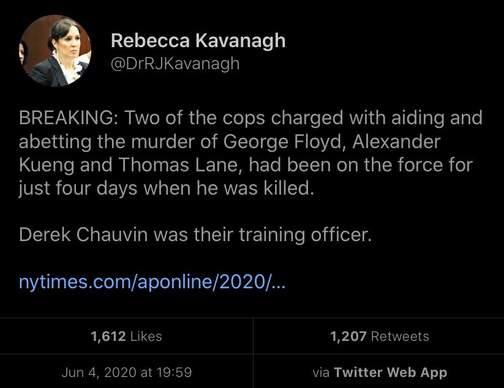504x388 pixels.
Task: Open the Twitter Web App source link
Action: (x=390, y=372)
